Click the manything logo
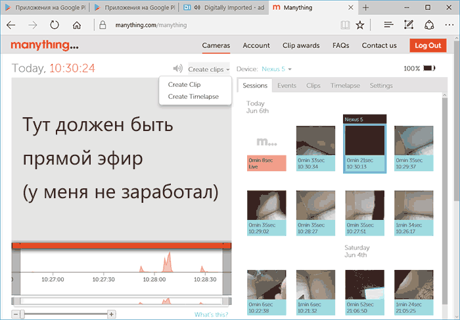 point(45,45)
